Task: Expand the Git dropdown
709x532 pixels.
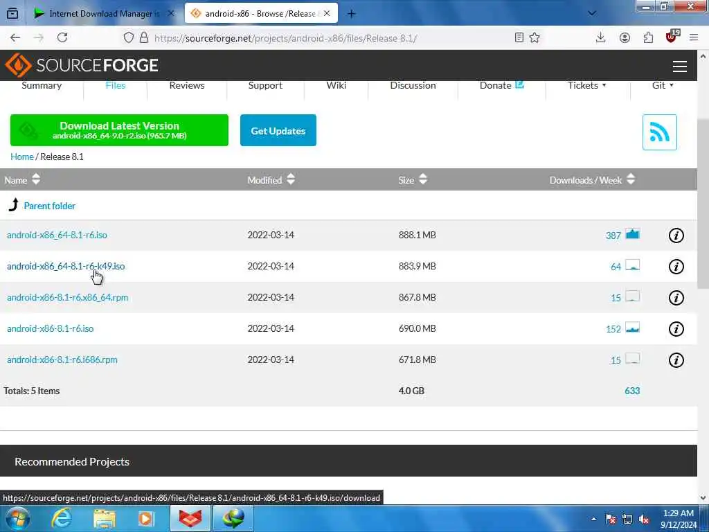Action: pyautogui.click(x=663, y=85)
